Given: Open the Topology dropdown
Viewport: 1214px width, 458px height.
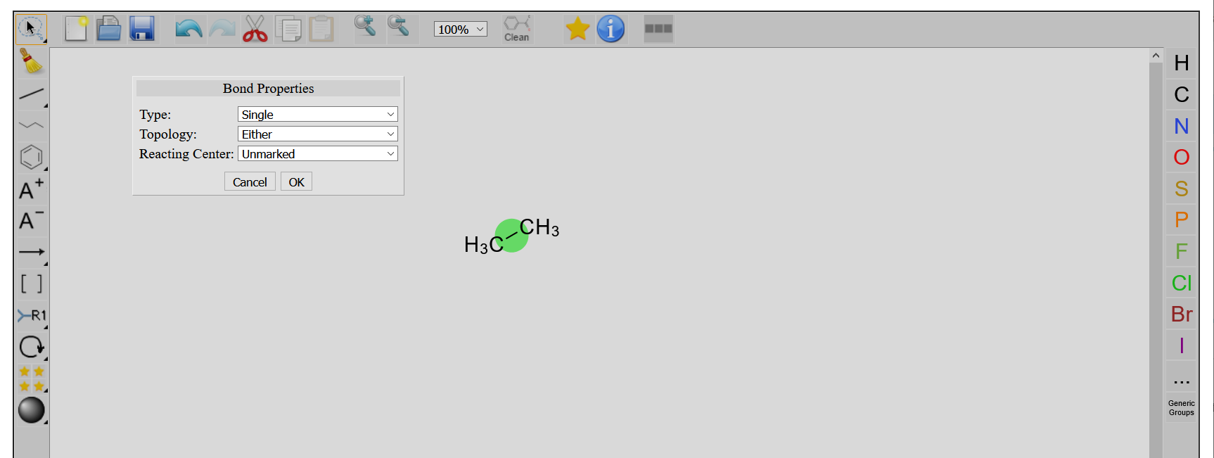Looking at the screenshot, I should [317, 134].
